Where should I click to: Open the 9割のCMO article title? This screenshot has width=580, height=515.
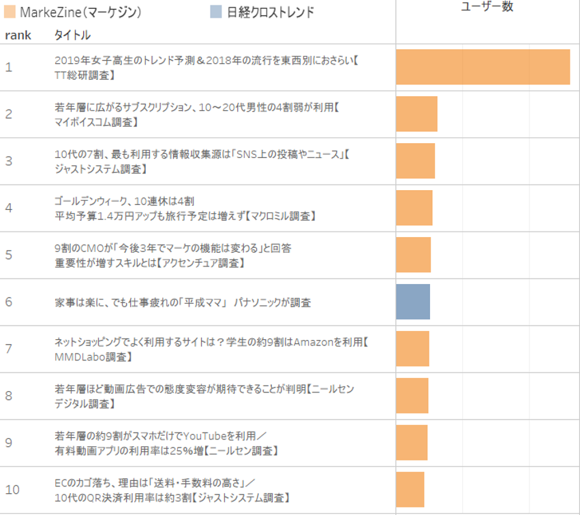(173, 255)
